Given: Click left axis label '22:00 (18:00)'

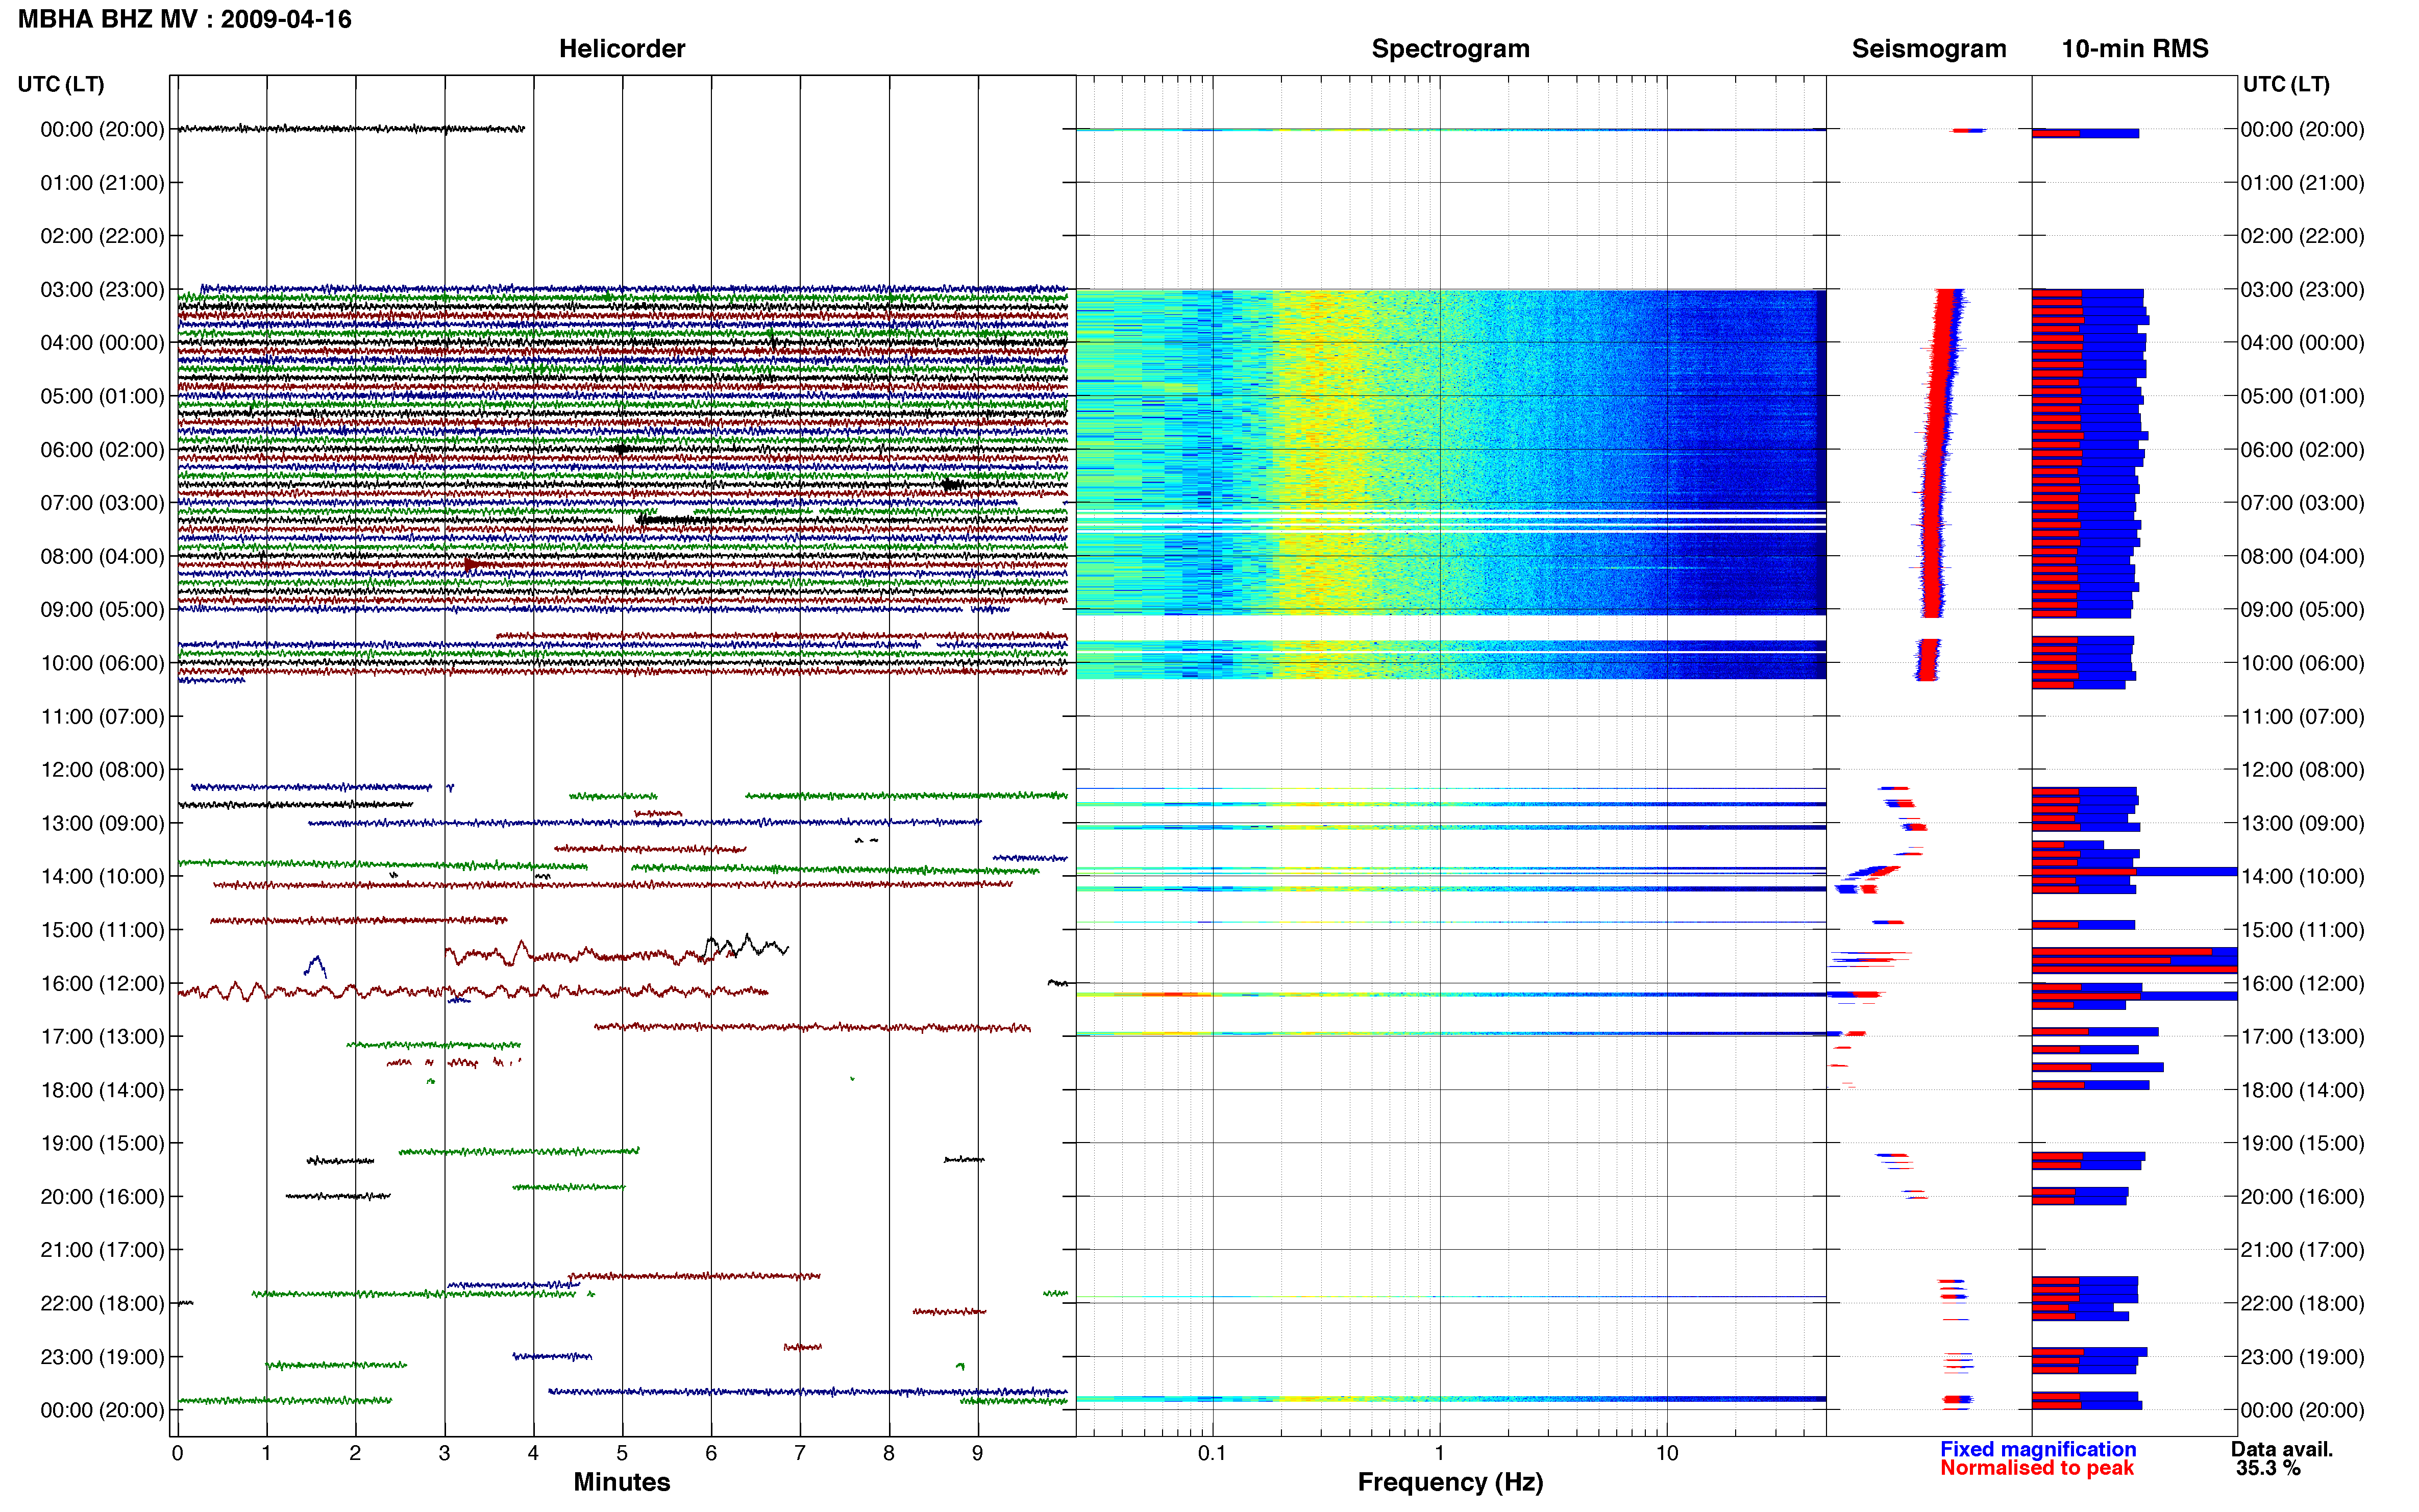Looking at the screenshot, I should [x=102, y=1304].
